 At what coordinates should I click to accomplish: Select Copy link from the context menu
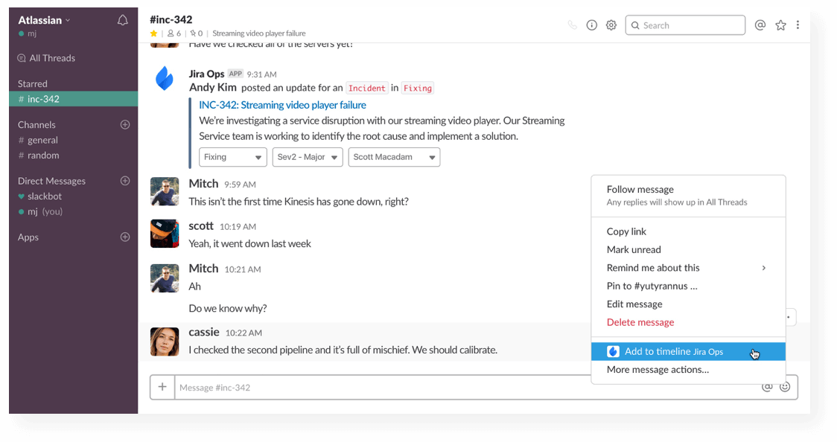coord(628,231)
